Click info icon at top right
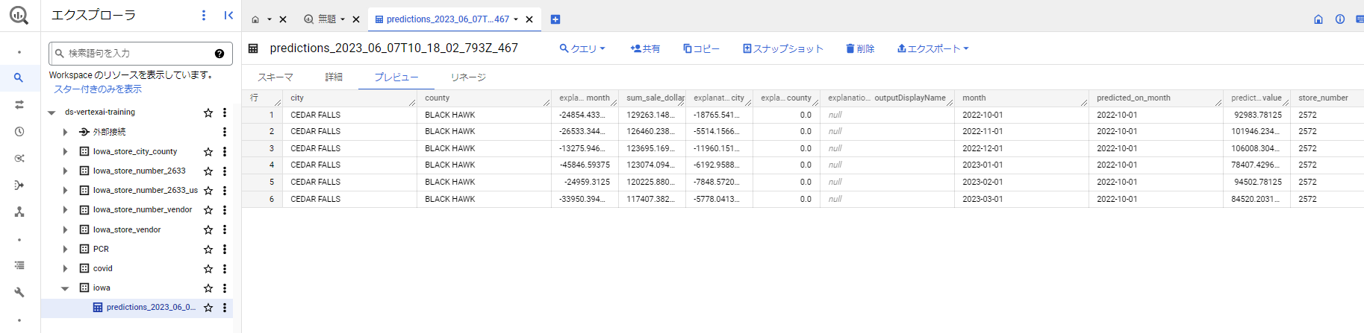 (1340, 19)
